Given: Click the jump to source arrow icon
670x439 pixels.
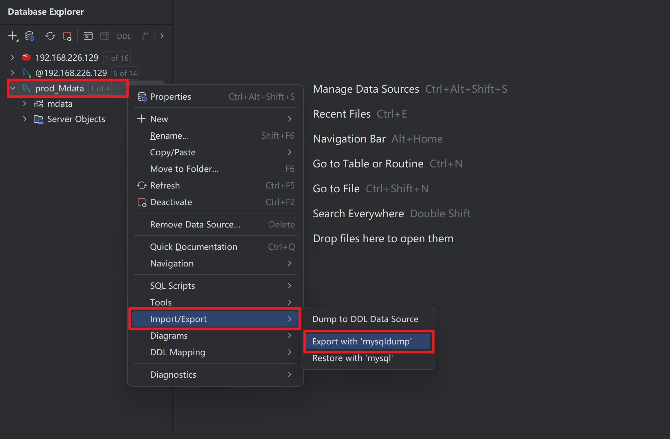Looking at the screenshot, I should (144, 36).
